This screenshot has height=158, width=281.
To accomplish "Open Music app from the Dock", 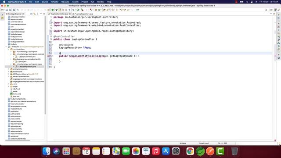I will coord(156,151).
